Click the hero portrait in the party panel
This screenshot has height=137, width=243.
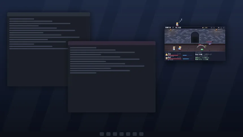pos(167,55)
